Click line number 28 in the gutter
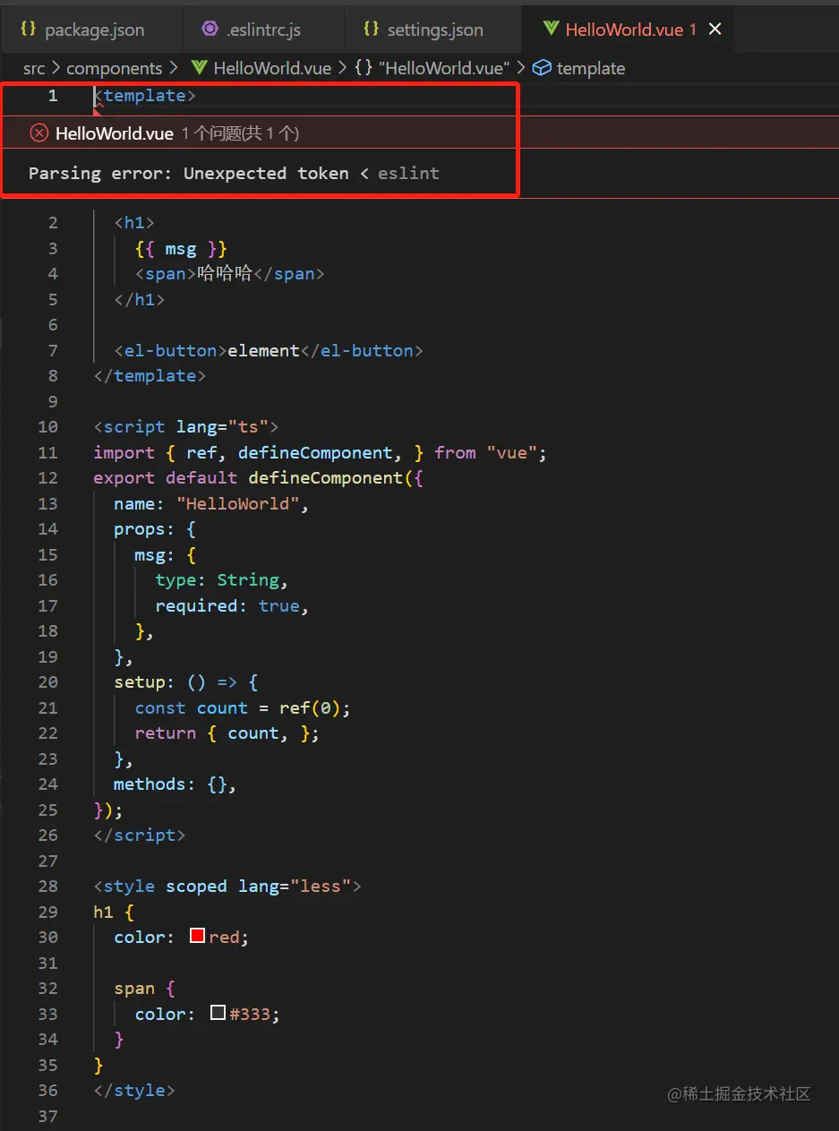The height and width of the screenshot is (1131, 839). click(x=47, y=886)
